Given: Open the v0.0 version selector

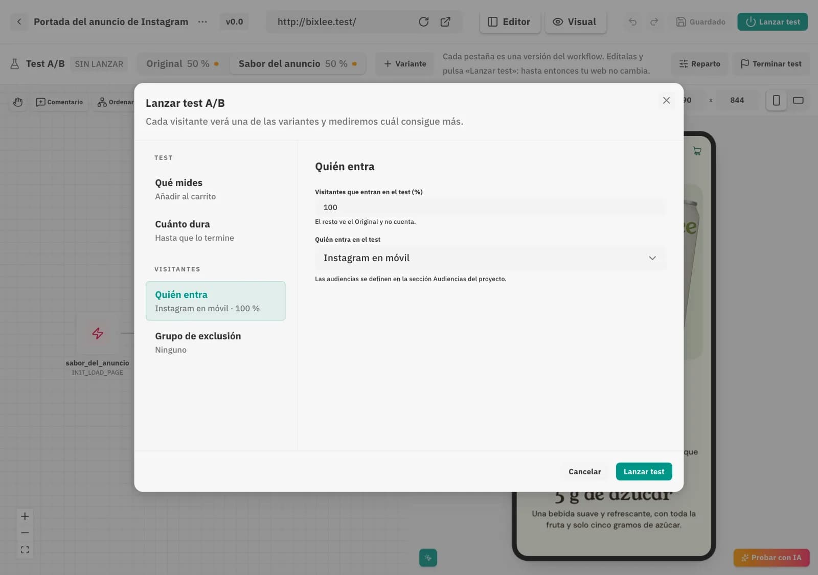Looking at the screenshot, I should point(234,22).
